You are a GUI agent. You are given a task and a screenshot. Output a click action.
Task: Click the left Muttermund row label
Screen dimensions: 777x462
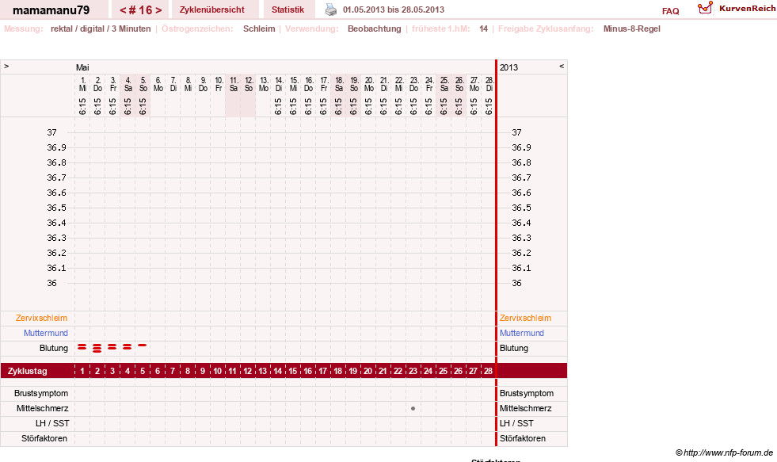click(x=46, y=333)
